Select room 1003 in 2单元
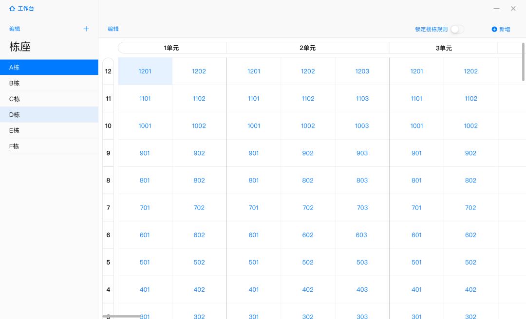The height and width of the screenshot is (319, 526). point(362,125)
